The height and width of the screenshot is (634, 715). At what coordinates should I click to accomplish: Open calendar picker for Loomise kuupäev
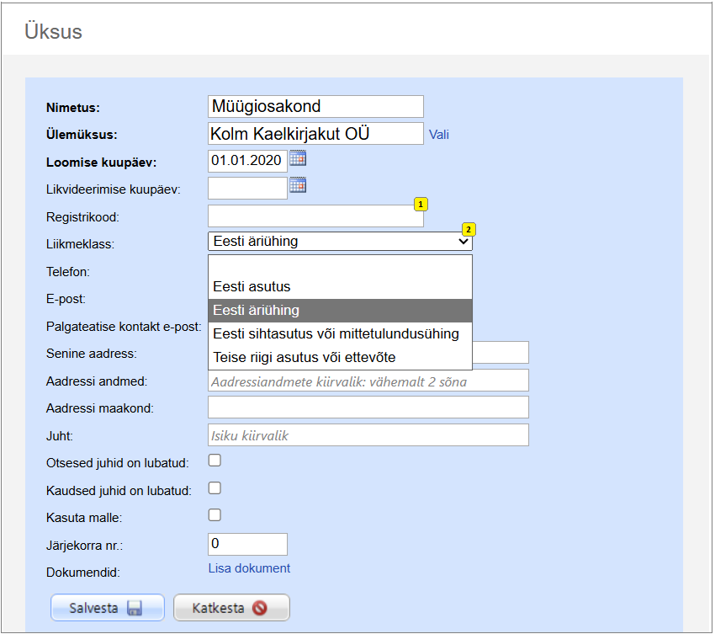(298, 158)
